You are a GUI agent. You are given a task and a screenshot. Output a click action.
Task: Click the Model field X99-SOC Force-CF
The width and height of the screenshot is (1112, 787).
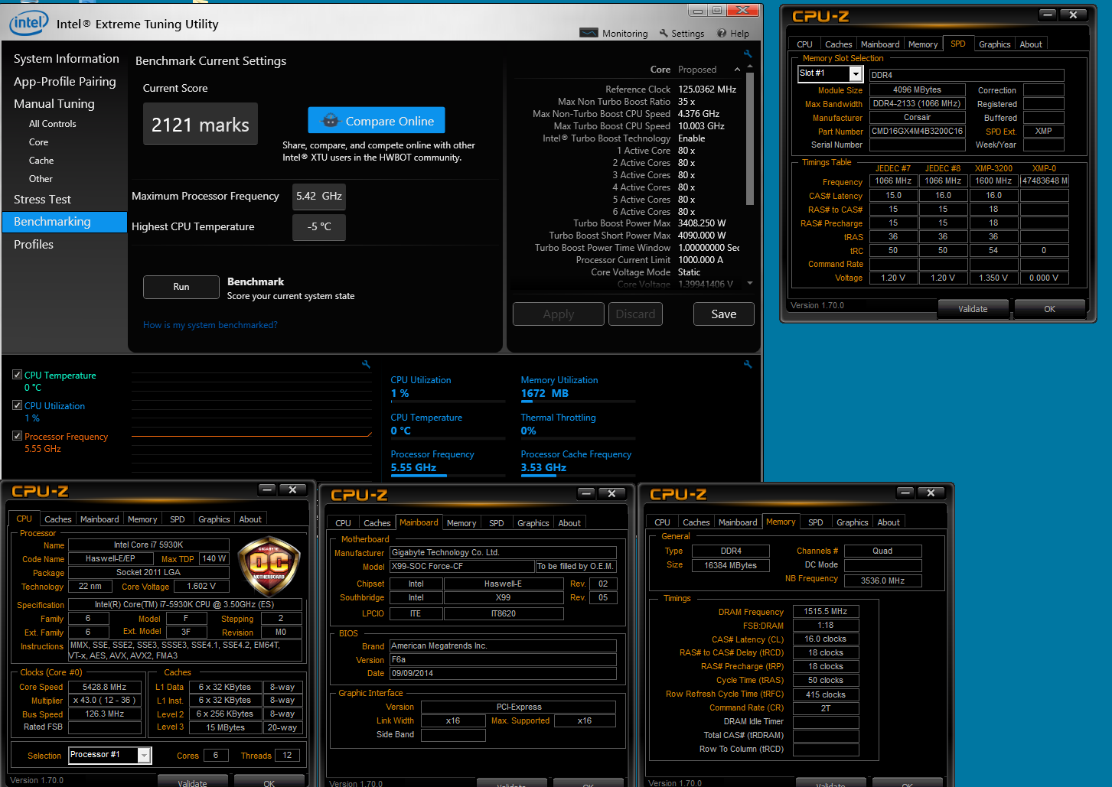pyautogui.click(x=462, y=567)
